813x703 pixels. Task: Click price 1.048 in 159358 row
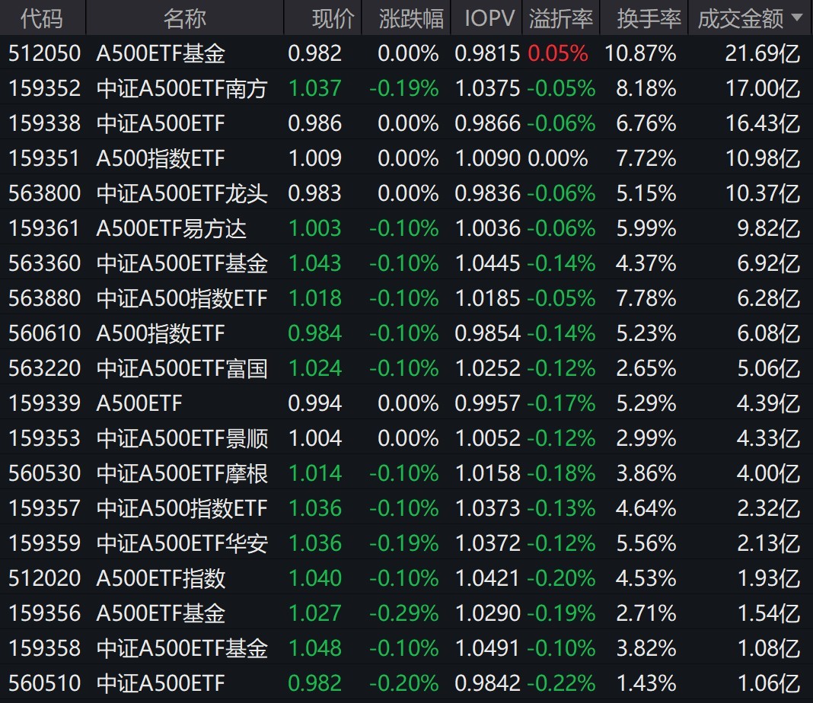click(314, 648)
